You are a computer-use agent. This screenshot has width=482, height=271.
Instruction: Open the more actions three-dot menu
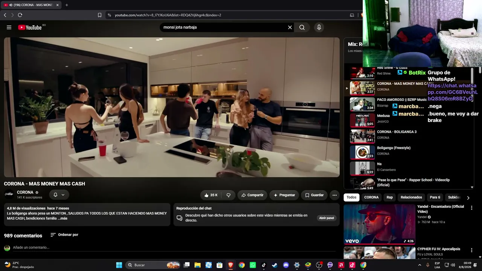(334, 195)
